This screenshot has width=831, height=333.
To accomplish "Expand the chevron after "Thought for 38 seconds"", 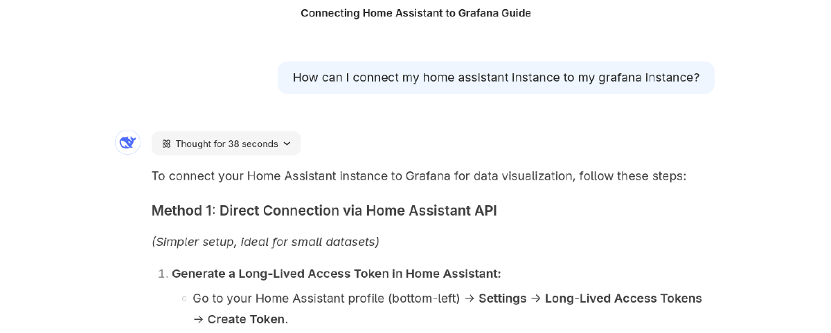I will pyautogui.click(x=287, y=144).
